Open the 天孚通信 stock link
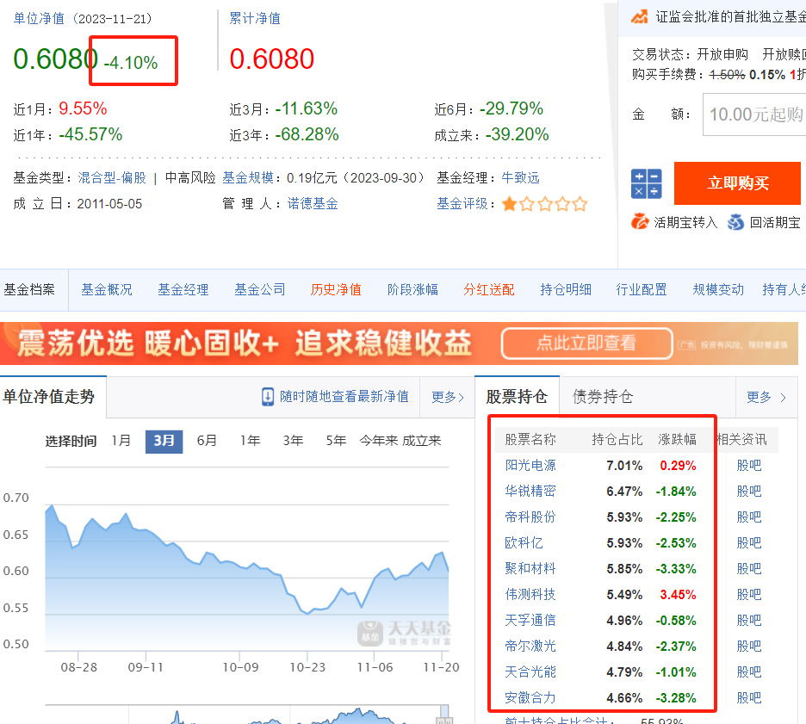The width and height of the screenshot is (806, 724). tap(530, 620)
